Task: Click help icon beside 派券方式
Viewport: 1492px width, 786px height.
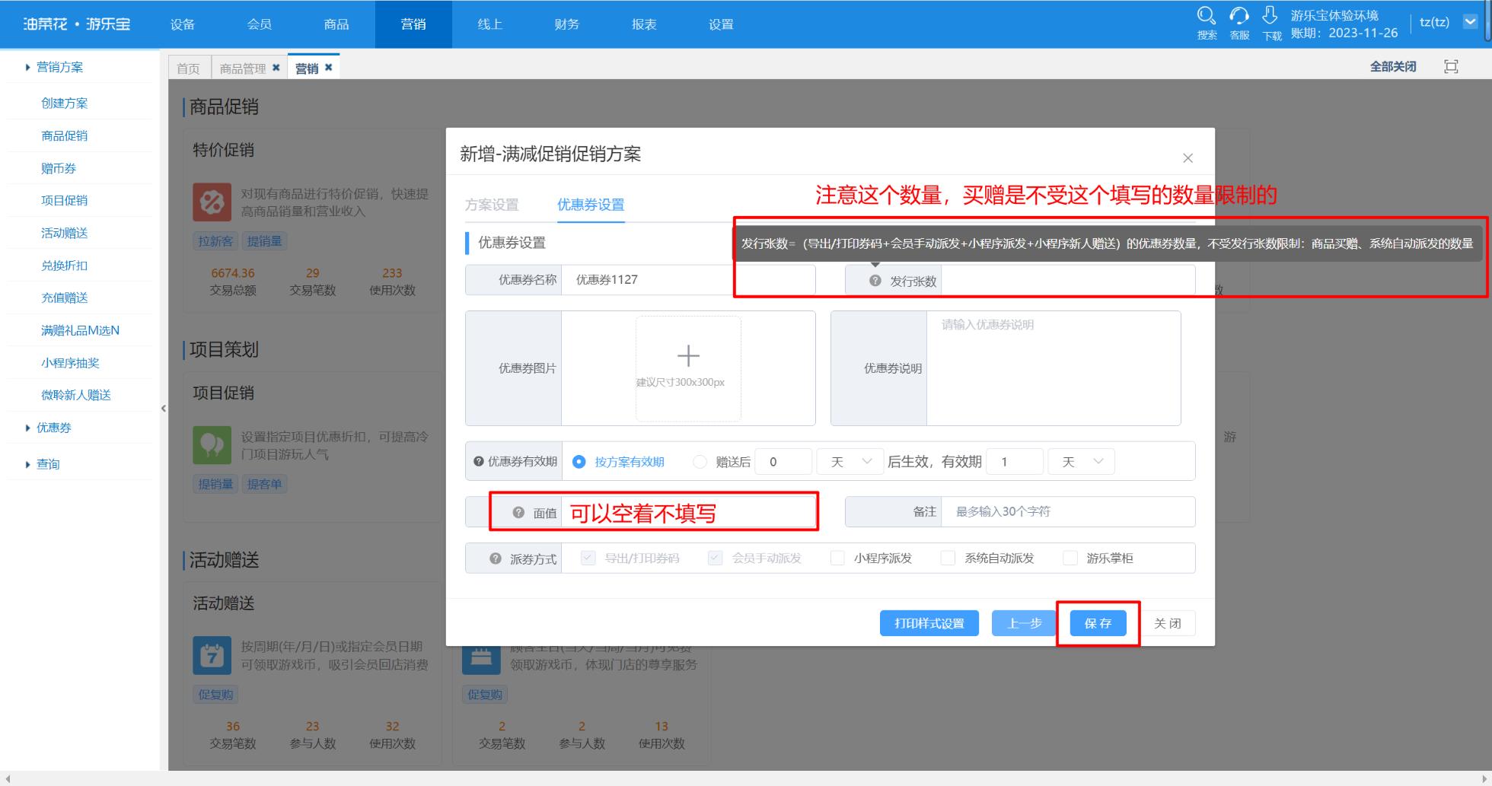Action: click(496, 558)
